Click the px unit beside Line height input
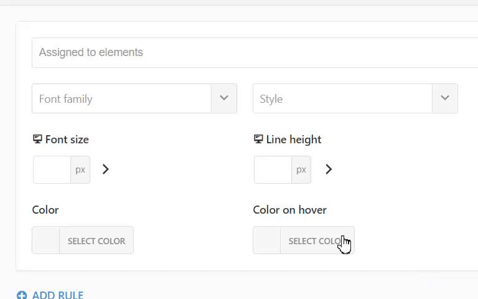This screenshot has height=299, width=478. pos(301,169)
